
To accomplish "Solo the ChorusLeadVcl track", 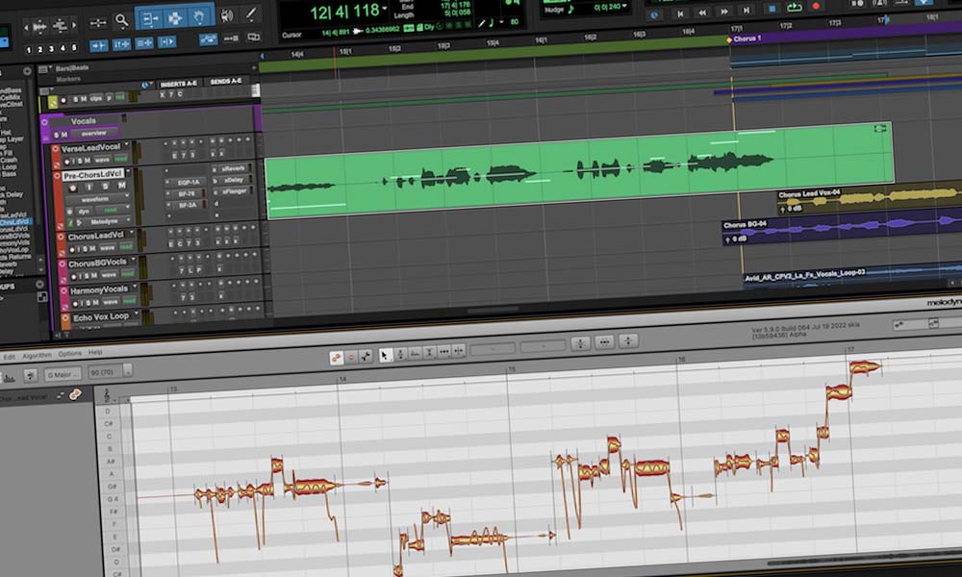I will click(x=86, y=248).
